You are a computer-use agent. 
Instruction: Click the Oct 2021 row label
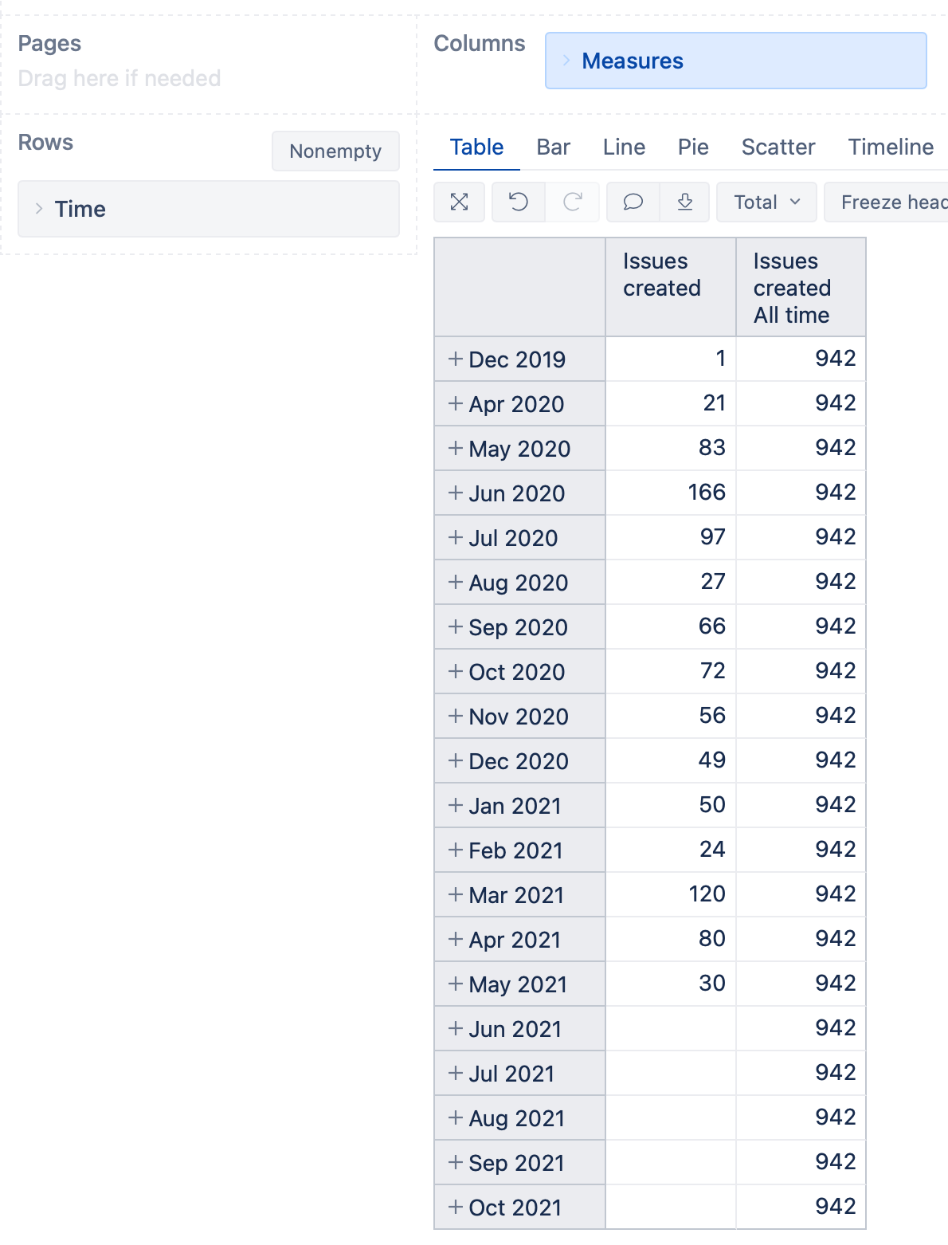coord(515,1208)
